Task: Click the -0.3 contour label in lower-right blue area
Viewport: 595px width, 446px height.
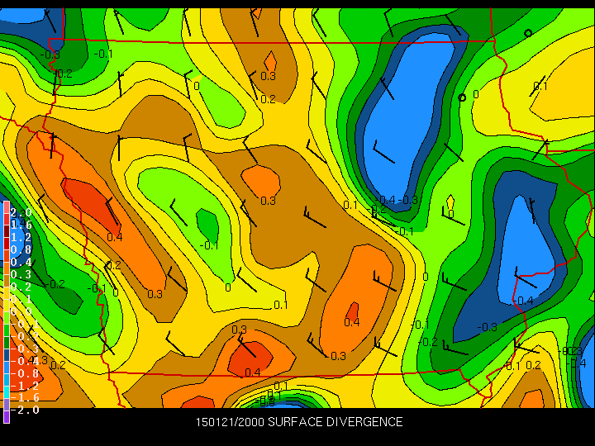Action: [487, 327]
